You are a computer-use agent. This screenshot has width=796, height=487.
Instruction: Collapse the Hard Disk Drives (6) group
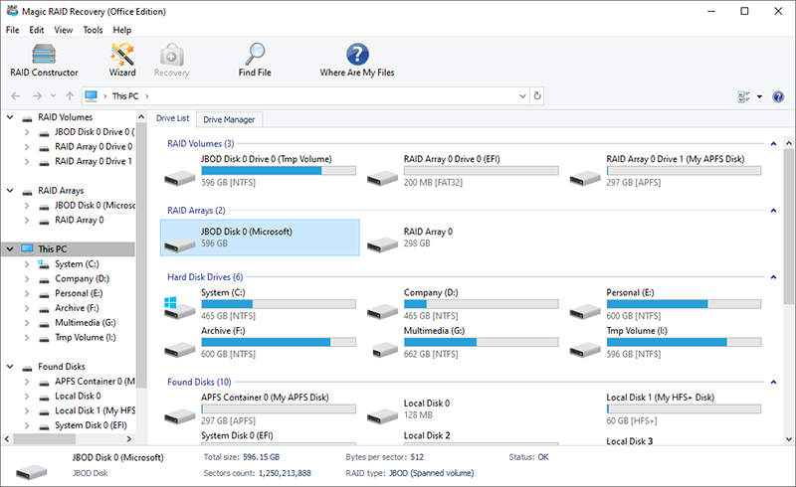click(x=773, y=277)
